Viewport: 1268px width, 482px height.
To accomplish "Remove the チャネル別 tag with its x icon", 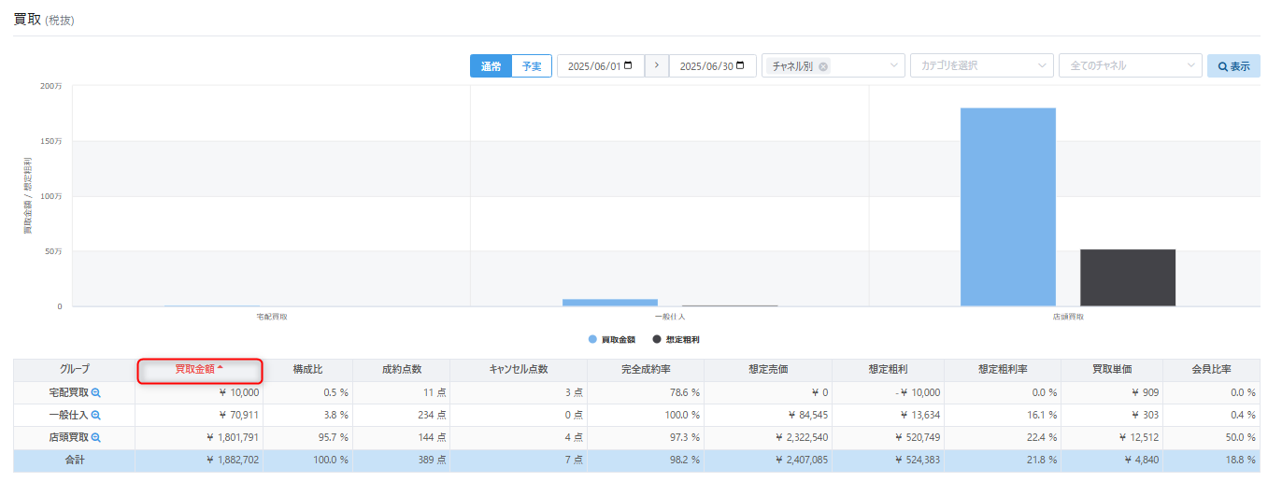I will [823, 66].
